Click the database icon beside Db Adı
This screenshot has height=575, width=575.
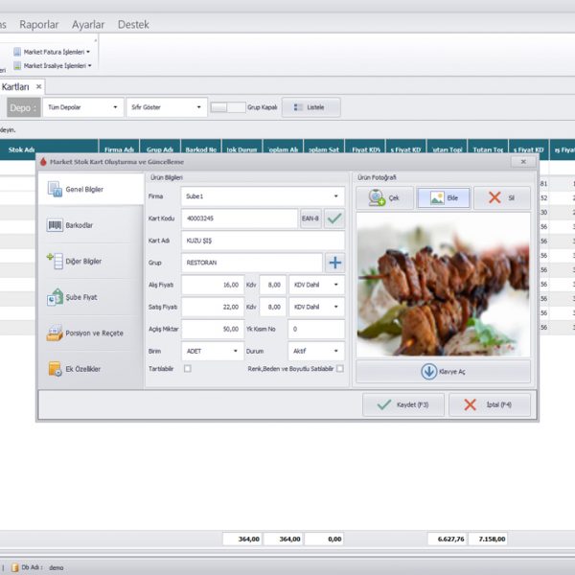click(x=14, y=567)
